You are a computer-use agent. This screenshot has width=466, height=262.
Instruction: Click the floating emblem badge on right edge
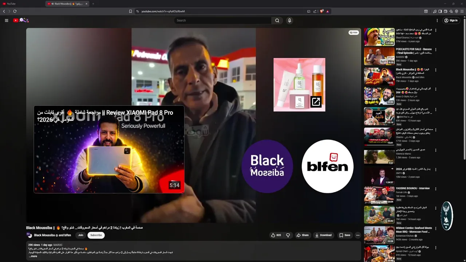pyautogui.click(x=447, y=216)
